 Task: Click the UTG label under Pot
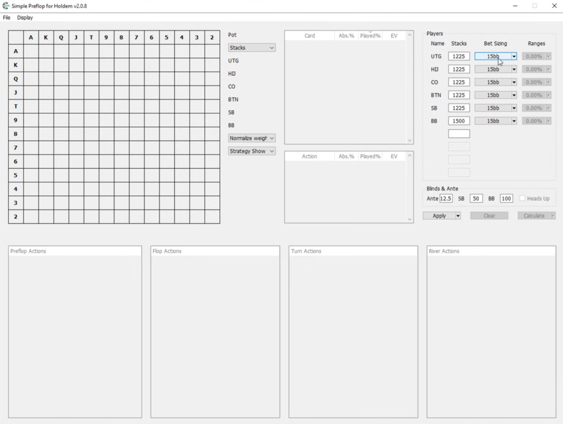click(233, 60)
